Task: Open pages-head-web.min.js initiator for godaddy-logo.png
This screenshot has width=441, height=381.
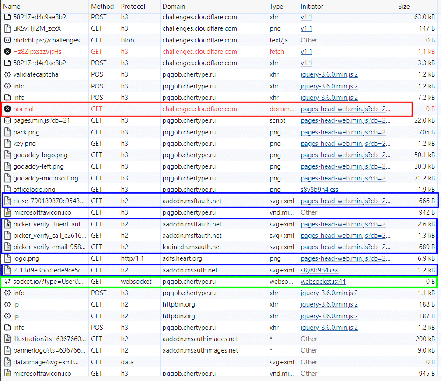Action: coord(345,155)
